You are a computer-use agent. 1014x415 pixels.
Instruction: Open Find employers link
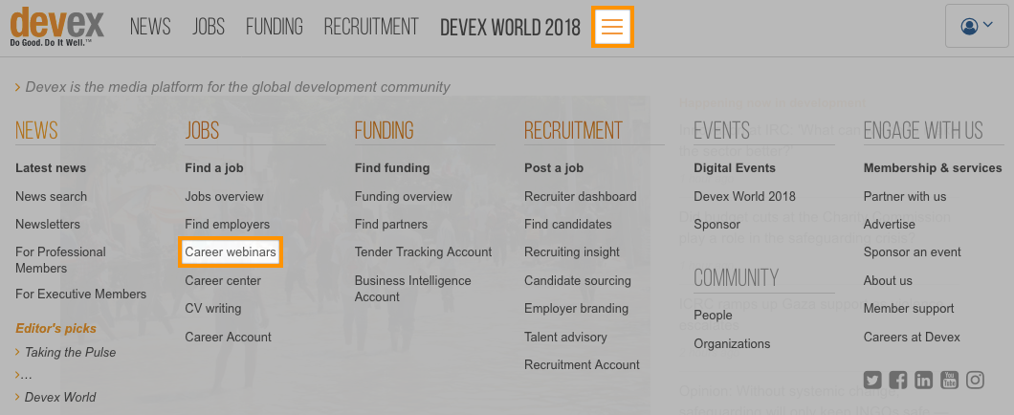(227, 225)
